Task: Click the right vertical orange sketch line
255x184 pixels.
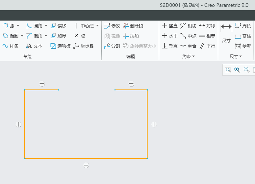Action: pos(147,124)
